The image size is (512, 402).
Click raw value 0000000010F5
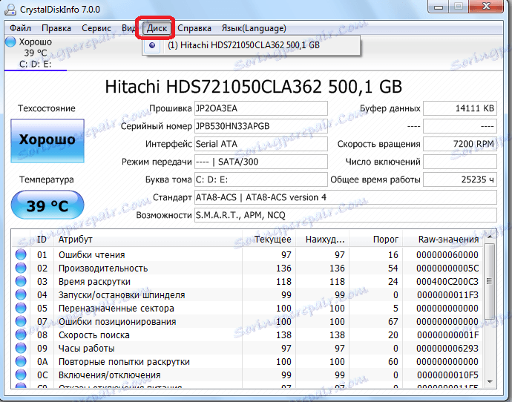coord(447,375)
